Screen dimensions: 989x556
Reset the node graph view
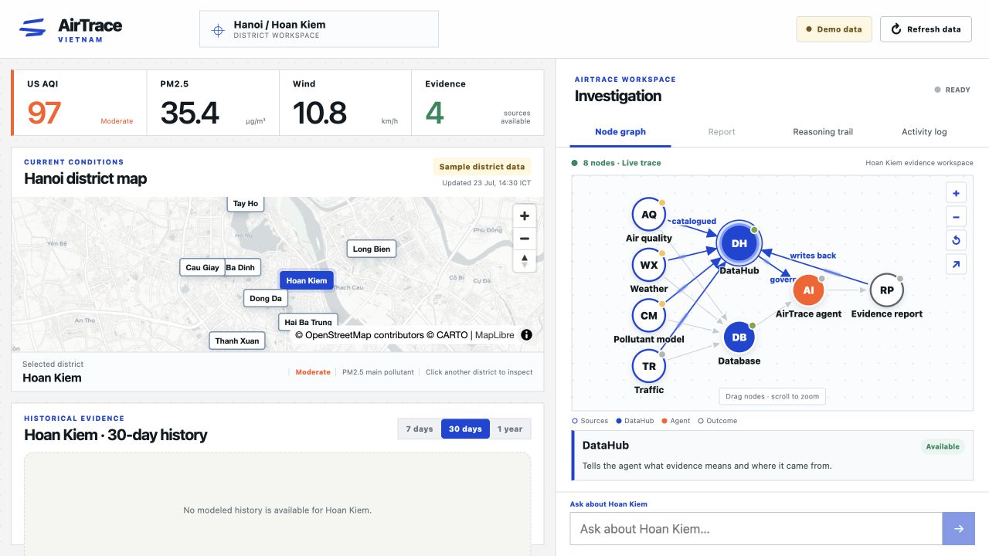(956, 240)
